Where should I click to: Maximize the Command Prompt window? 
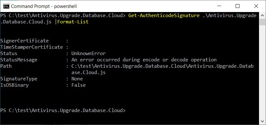click(x=238, y=6)
